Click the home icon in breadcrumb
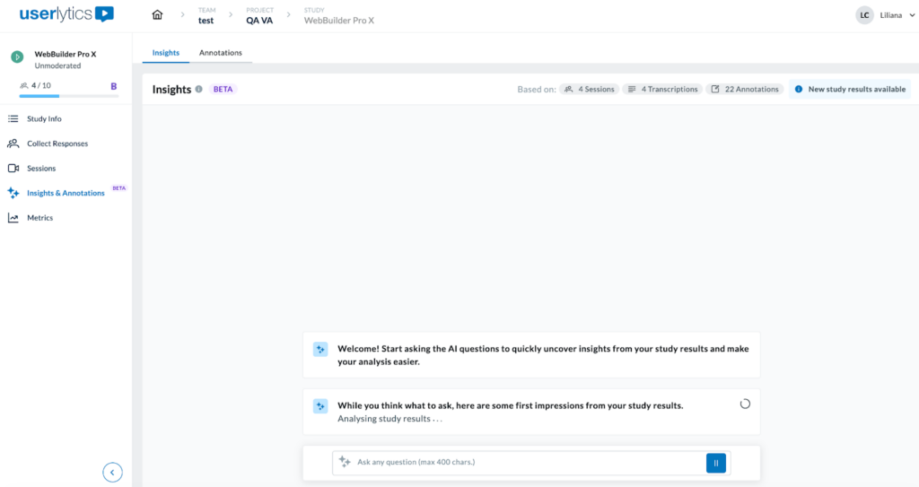This screenshot has width=919, height=487. click(x=158, y=15)
